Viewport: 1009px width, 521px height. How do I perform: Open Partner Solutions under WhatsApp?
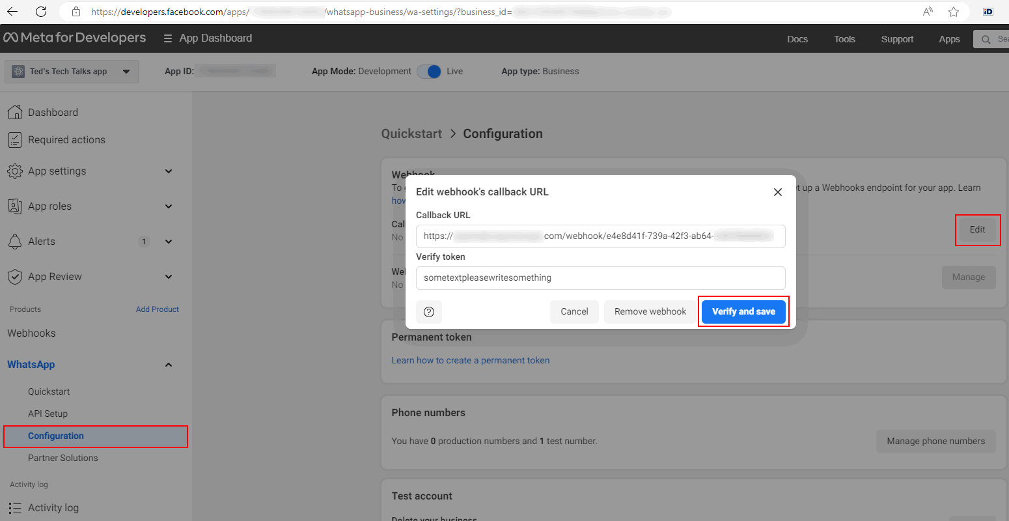click(62, 458)
